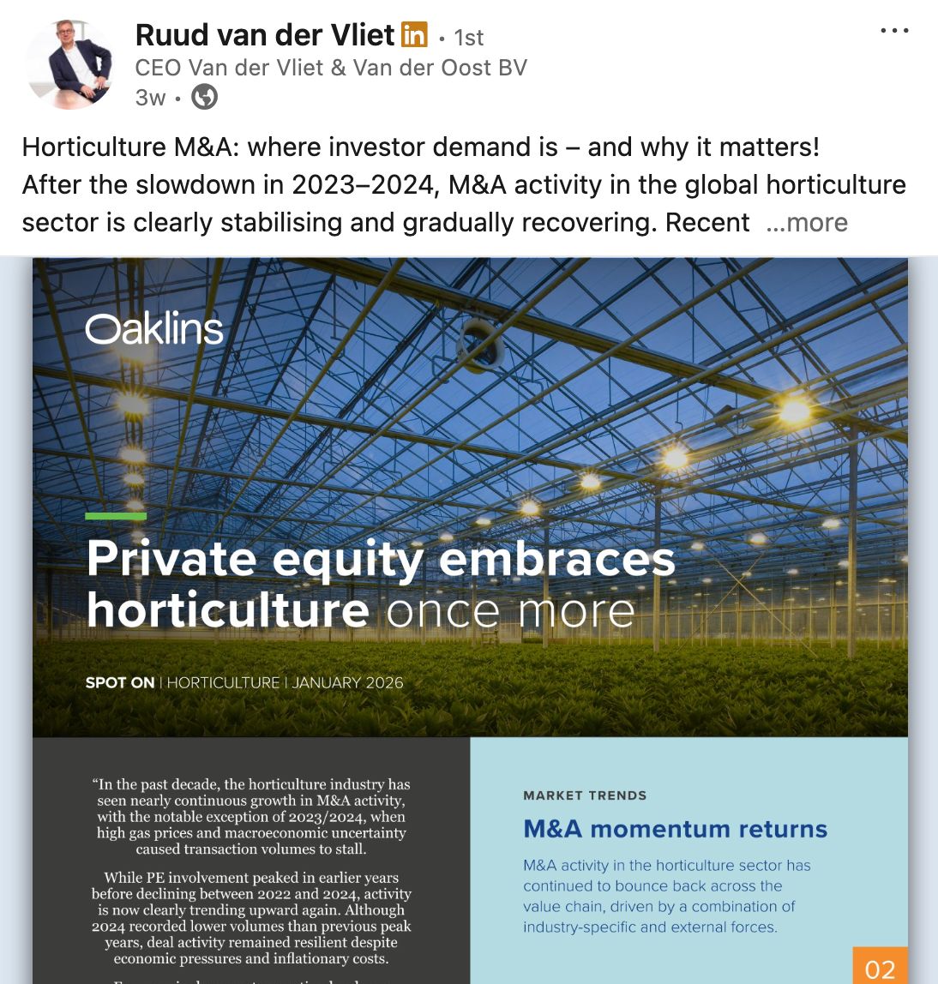This screenshot has height=984, width=938.
Task: Click the LinkedIn "in" badge beside Ruud's name
Action: click(x=413, y=35)
